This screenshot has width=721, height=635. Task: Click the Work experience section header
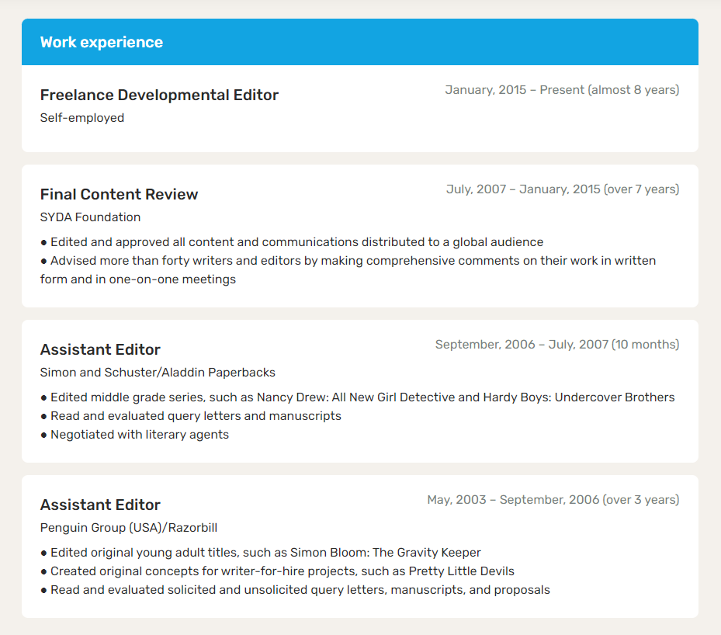(x=101, y=42)
